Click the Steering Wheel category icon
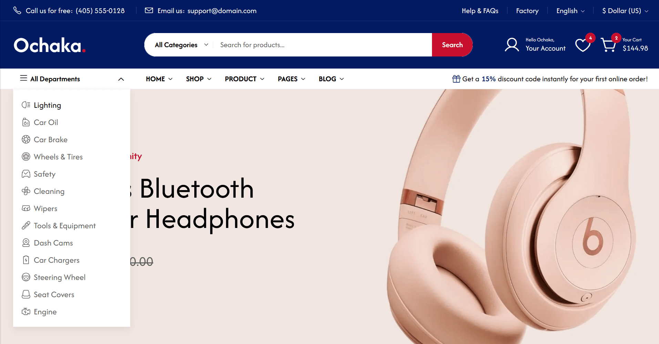This screenshot has height=344, width=659. tap(26, 277)
